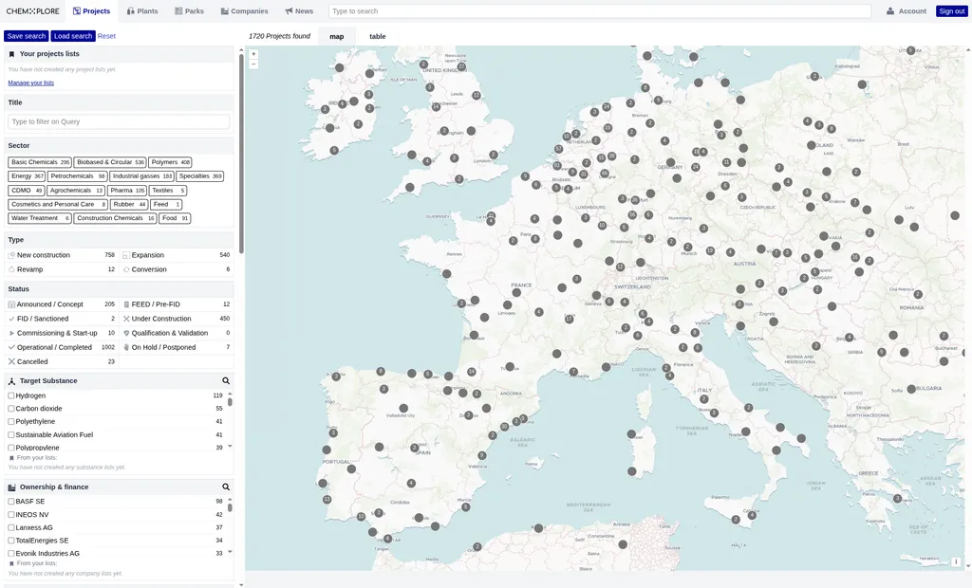Open Manage your lists link
The height and width of the screenshot is (588, 972).
click(x=31, y=83)
